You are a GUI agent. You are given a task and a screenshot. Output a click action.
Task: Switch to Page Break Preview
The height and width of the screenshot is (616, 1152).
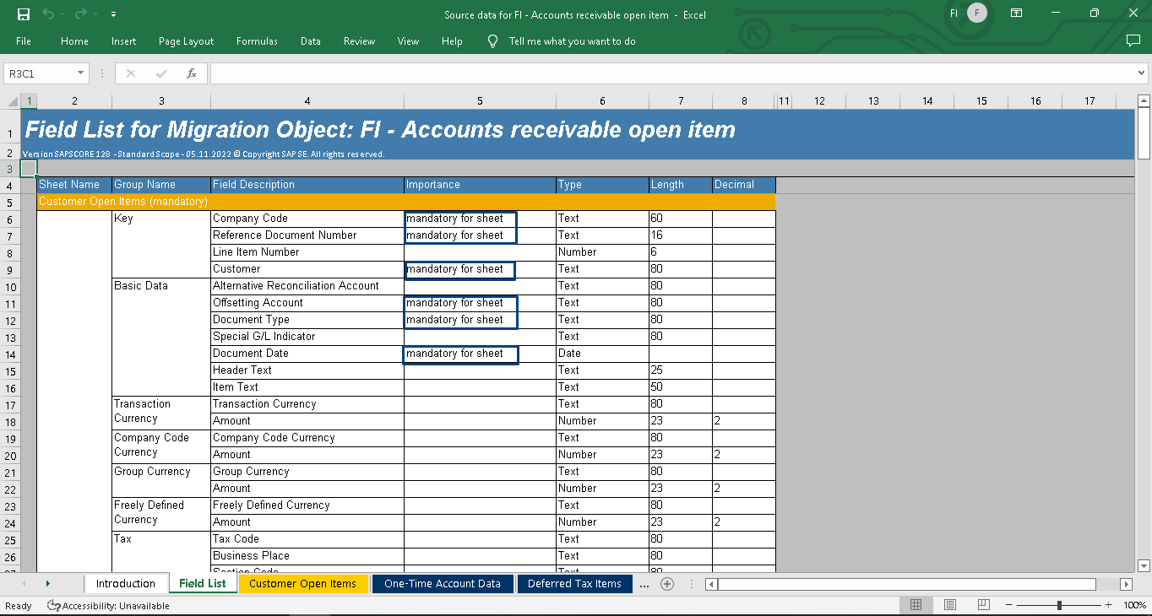pos(984,605)
